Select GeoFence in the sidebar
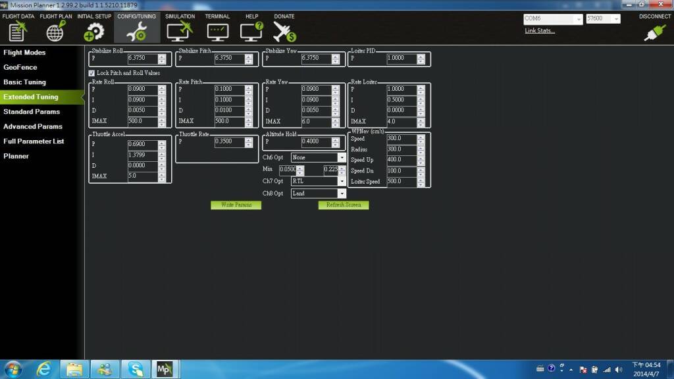The image size is (674, 379). click(20, 68)
